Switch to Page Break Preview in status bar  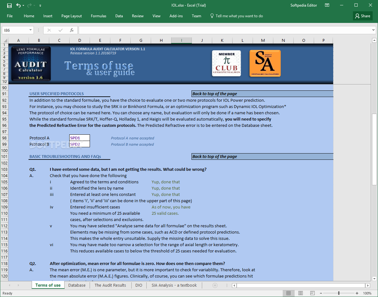click(x=312, y=293)
